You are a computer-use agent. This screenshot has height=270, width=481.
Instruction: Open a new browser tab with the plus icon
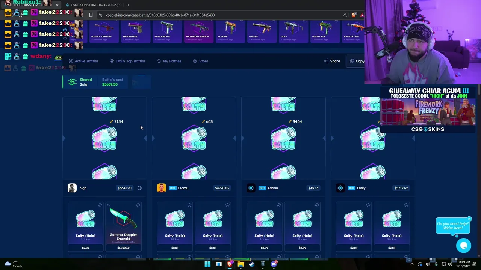coord(128,5)
